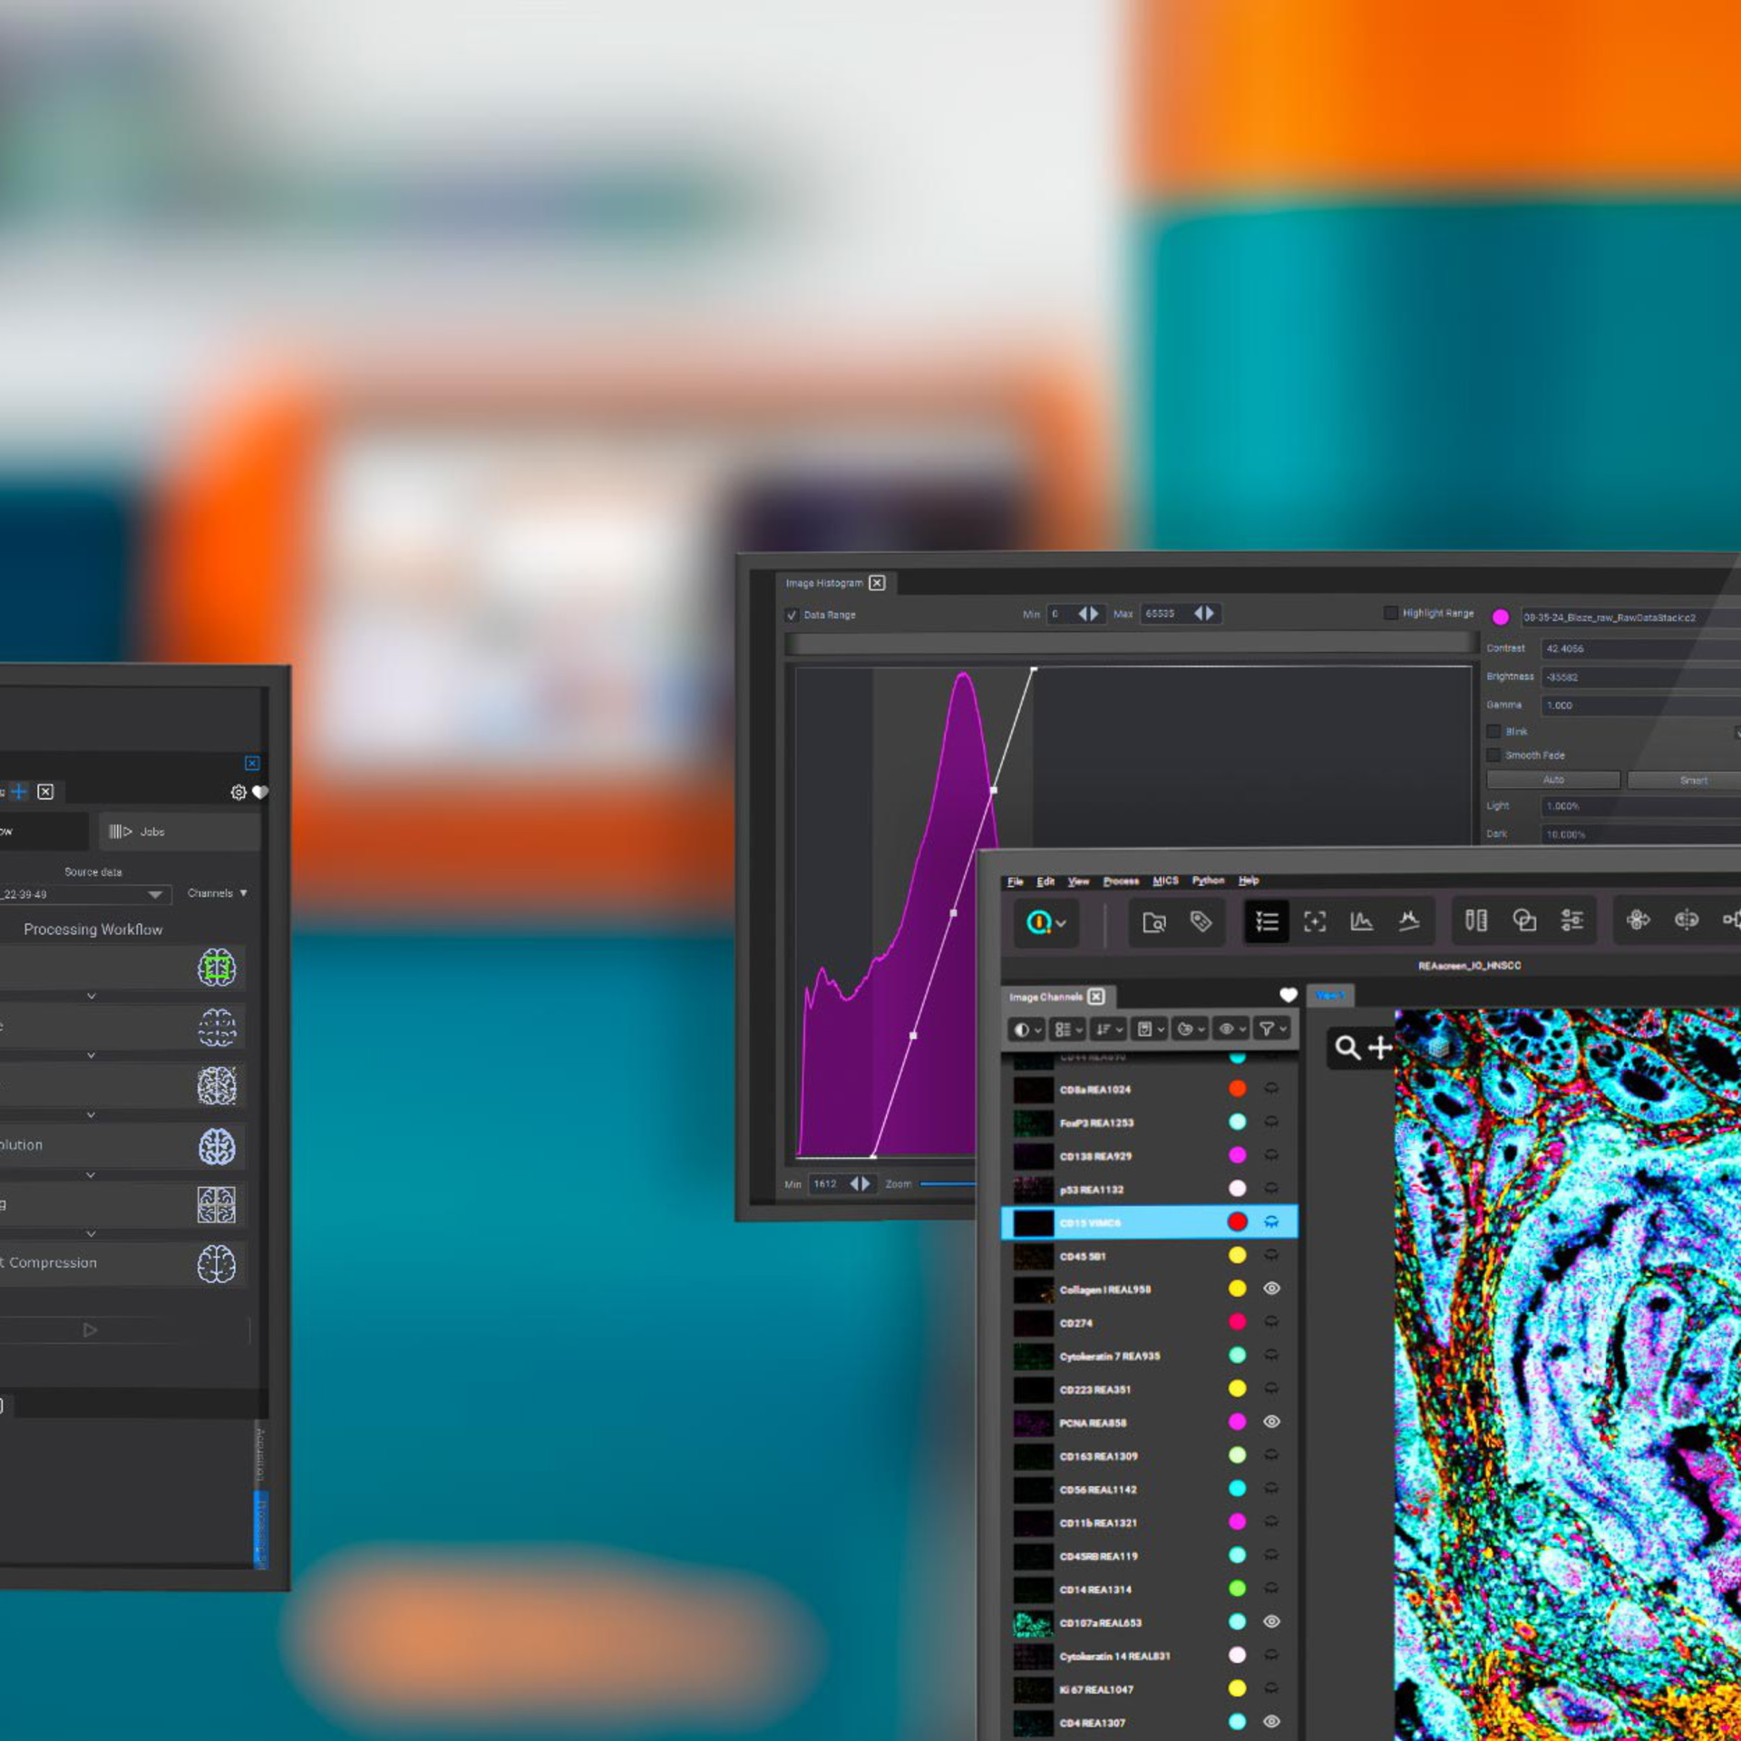Switch to the Jobs tab

(180, 832)
